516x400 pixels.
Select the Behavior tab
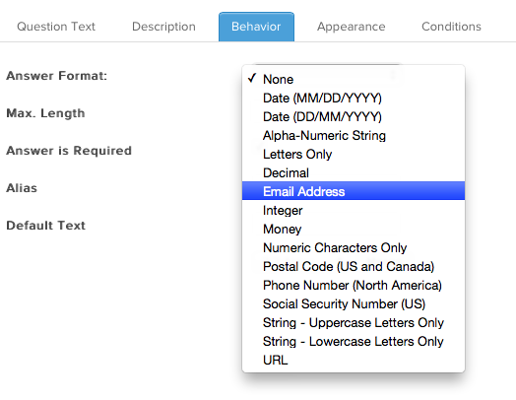pyautogui.click(x=256, y=27)
